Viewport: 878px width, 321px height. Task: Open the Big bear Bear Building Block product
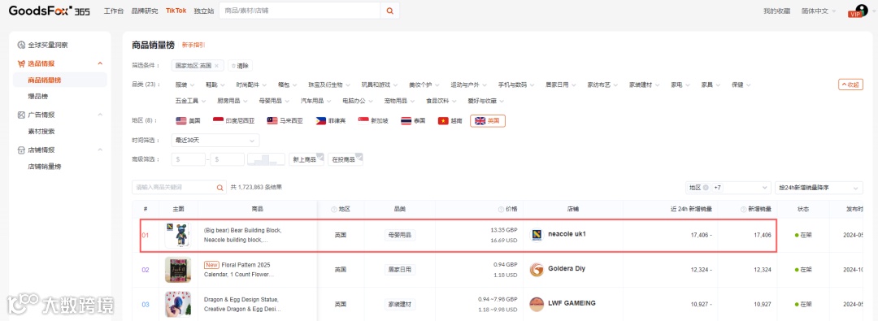(x=242, y=236)
